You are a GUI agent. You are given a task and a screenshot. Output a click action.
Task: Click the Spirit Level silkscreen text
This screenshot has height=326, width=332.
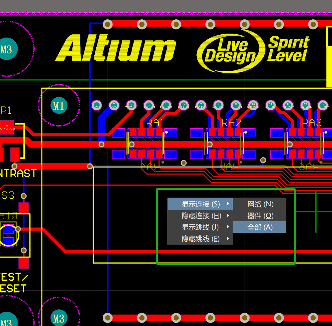288,49
